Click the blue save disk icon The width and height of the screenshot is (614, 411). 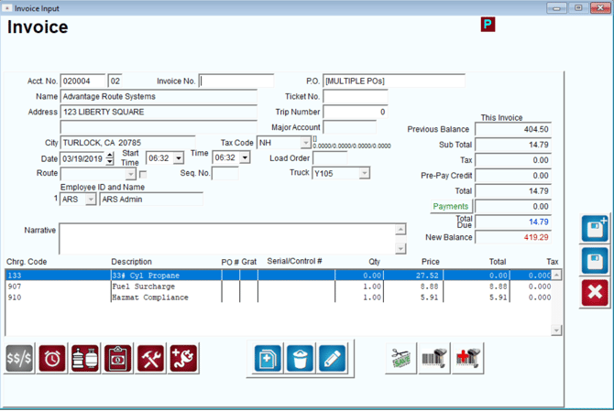click(x=595, y=261)
